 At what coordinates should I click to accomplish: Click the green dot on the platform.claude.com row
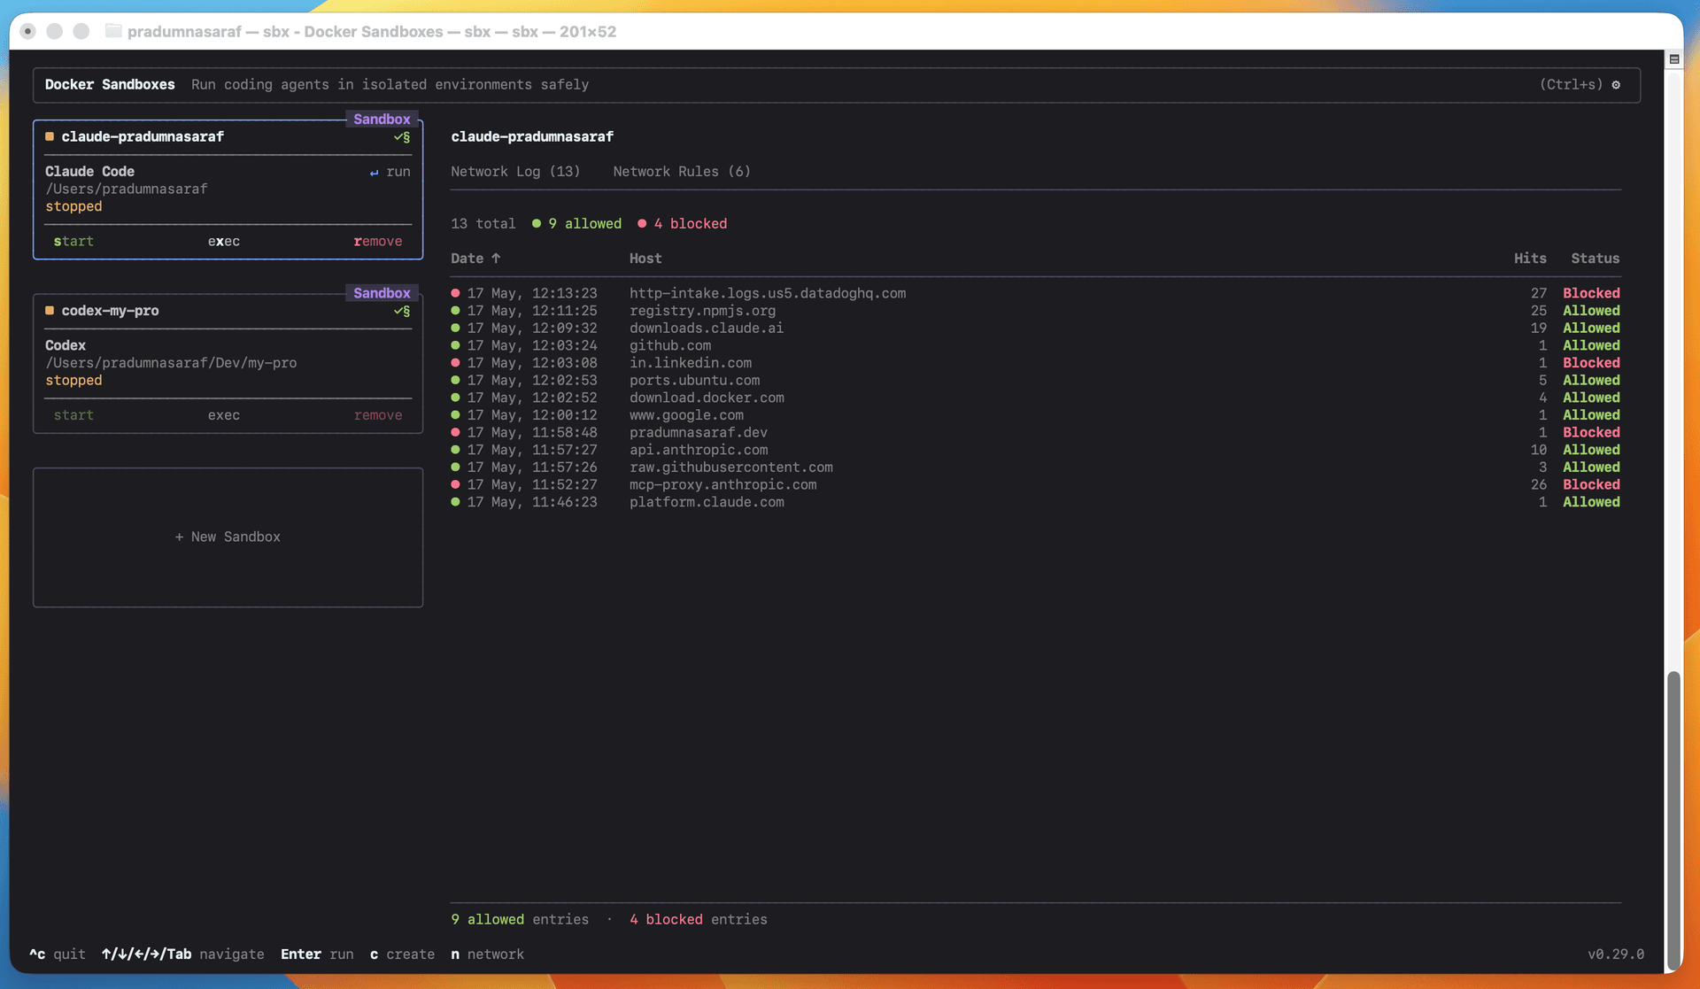455,502
